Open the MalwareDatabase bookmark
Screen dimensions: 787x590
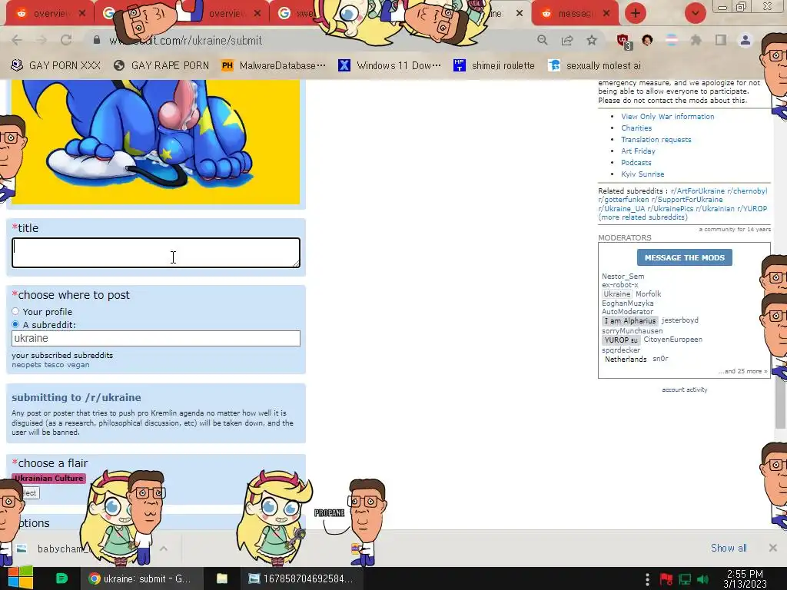(274, 65)
